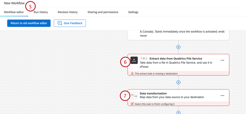Add a step between Extract data and Data transformation
Viewport: 246px width, 114px height.
178,82
